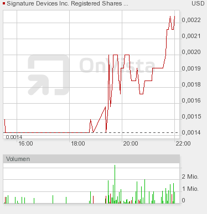
Task: Click the Volumen panel header
Action: (x=91, y=159)
